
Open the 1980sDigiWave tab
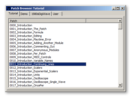41,14
